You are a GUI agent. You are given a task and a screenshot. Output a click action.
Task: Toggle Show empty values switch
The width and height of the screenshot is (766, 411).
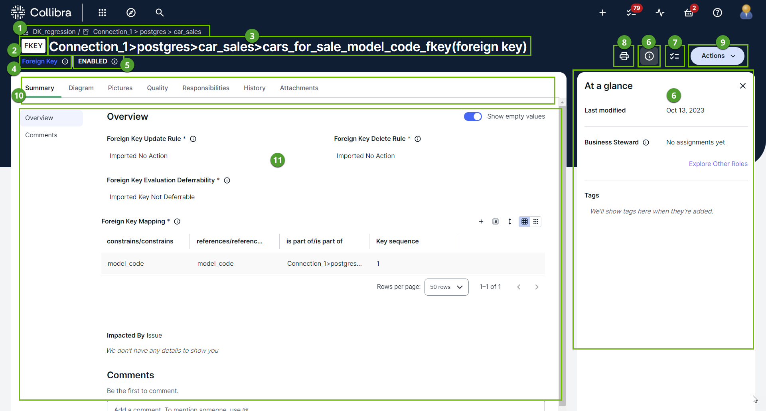coord(473,117)
